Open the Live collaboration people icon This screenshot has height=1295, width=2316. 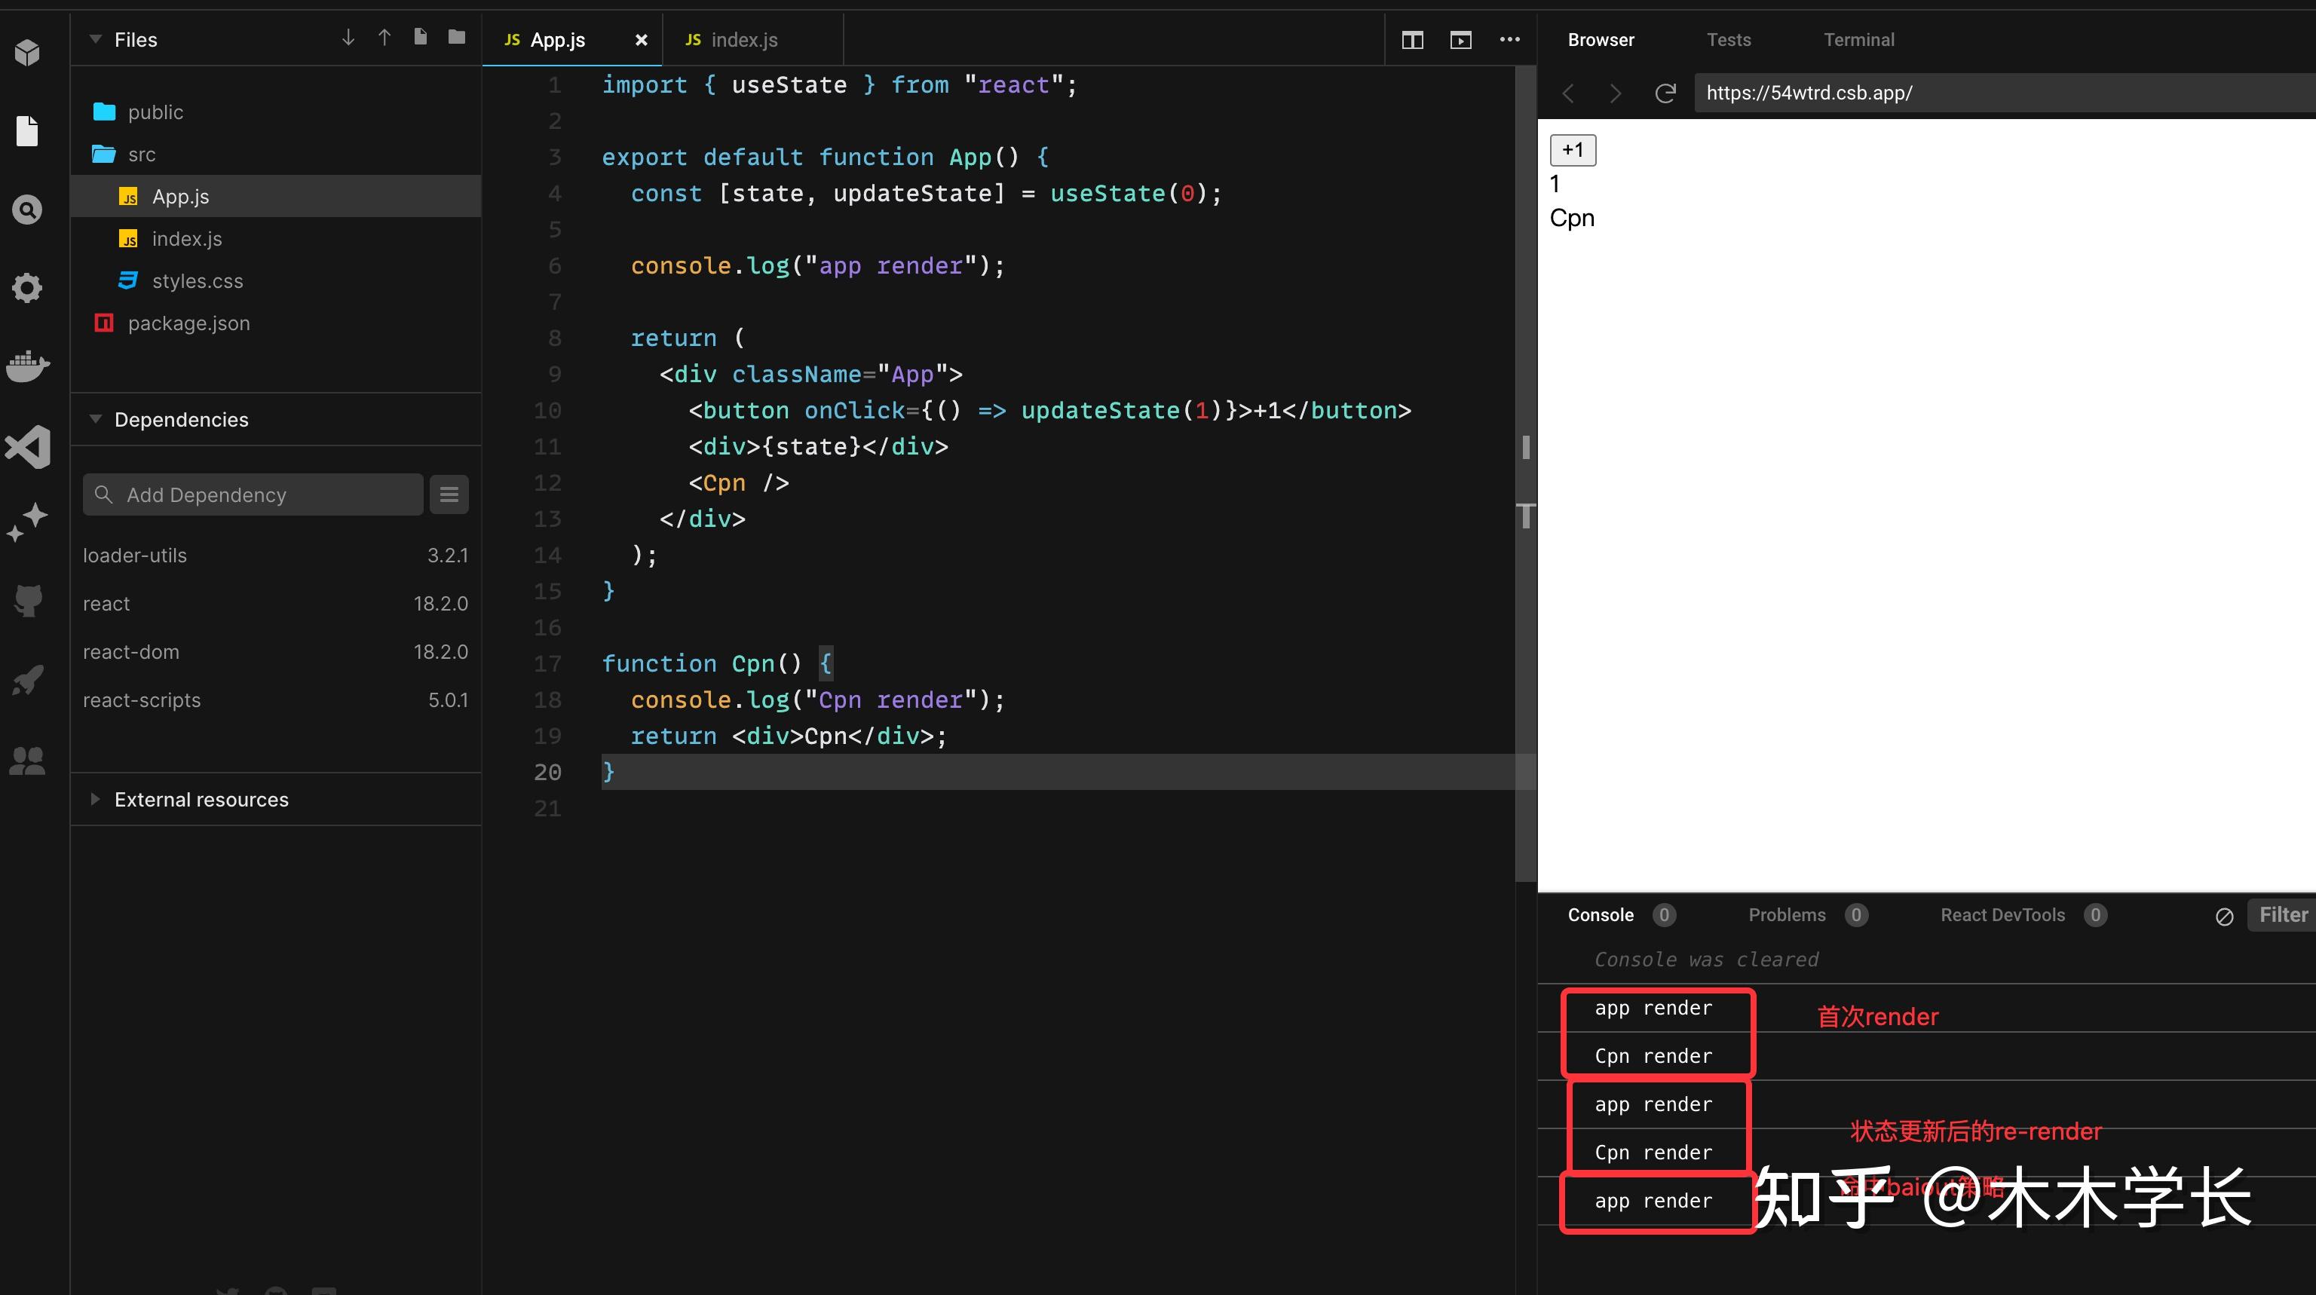27,761
